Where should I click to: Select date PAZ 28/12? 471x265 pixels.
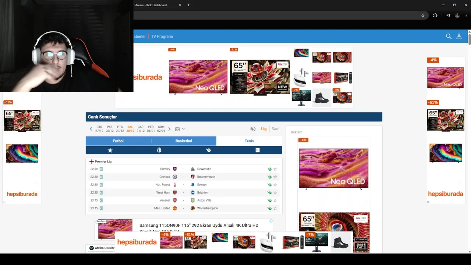click(110, 129)
